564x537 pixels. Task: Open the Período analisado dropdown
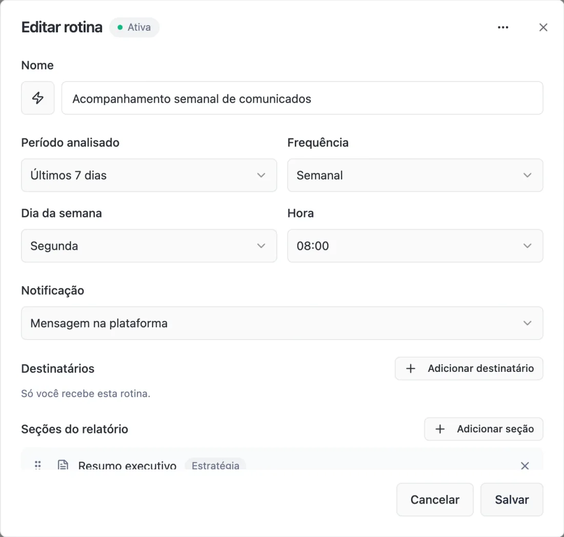149,175
